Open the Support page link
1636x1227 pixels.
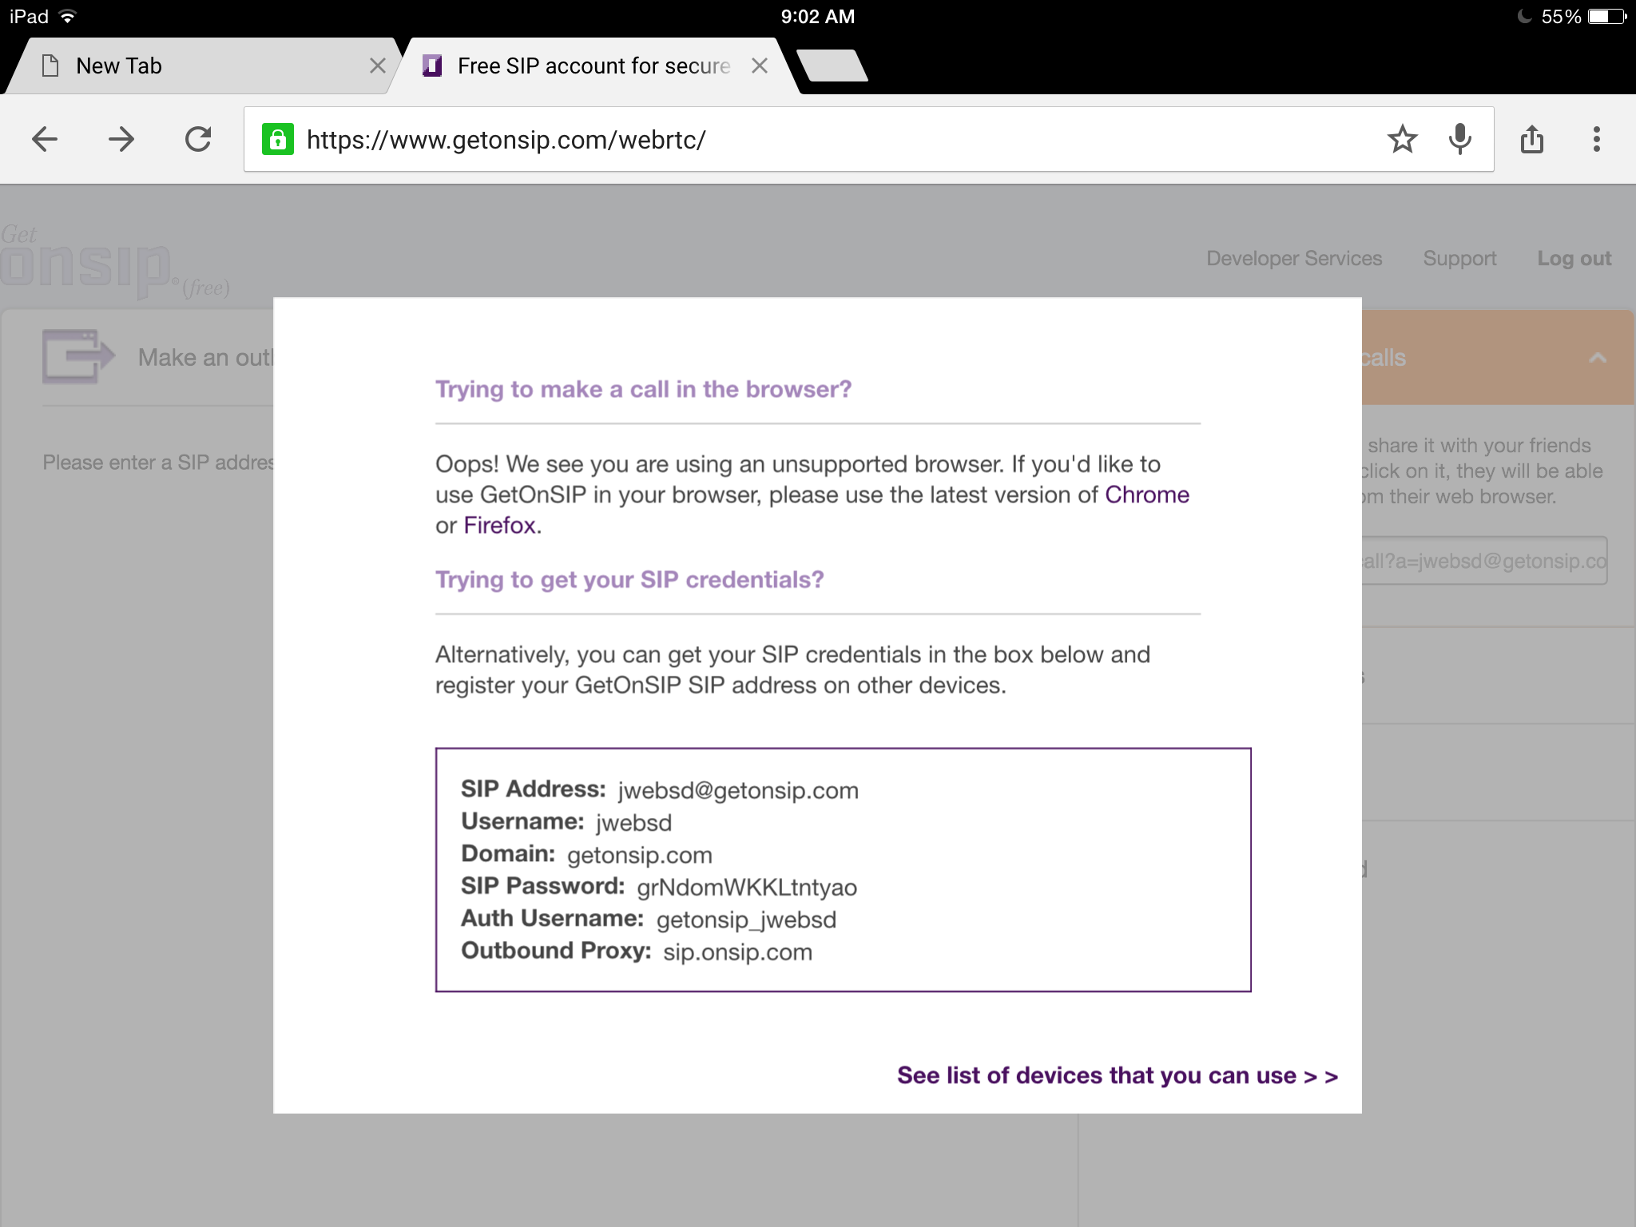click(x=1459, y=259)
